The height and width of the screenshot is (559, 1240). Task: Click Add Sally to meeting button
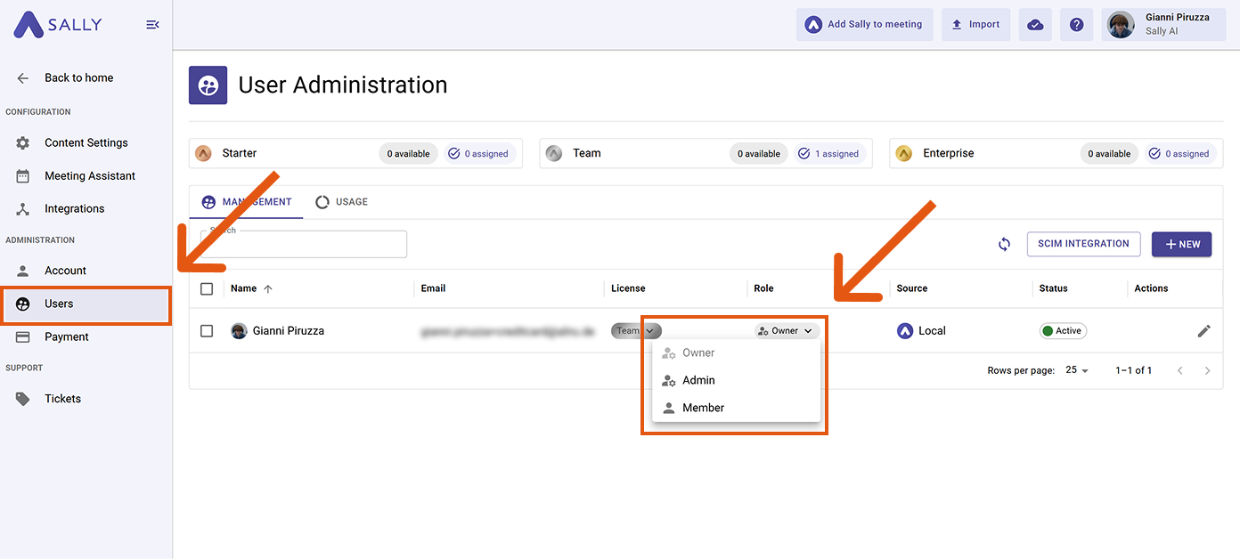pos(864,25)
